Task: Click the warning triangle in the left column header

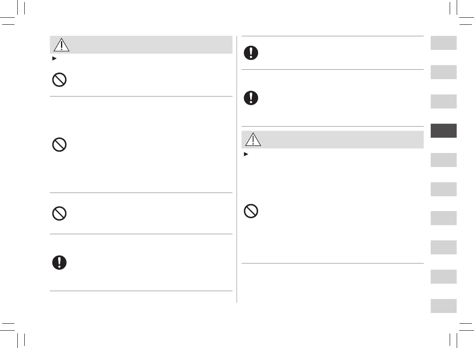Action: point(61,45)
